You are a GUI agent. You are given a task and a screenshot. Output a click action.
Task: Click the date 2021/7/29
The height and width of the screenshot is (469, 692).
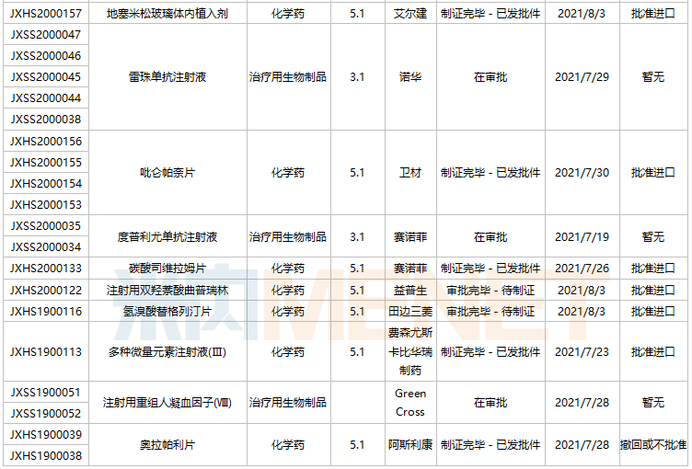(582, 76)
